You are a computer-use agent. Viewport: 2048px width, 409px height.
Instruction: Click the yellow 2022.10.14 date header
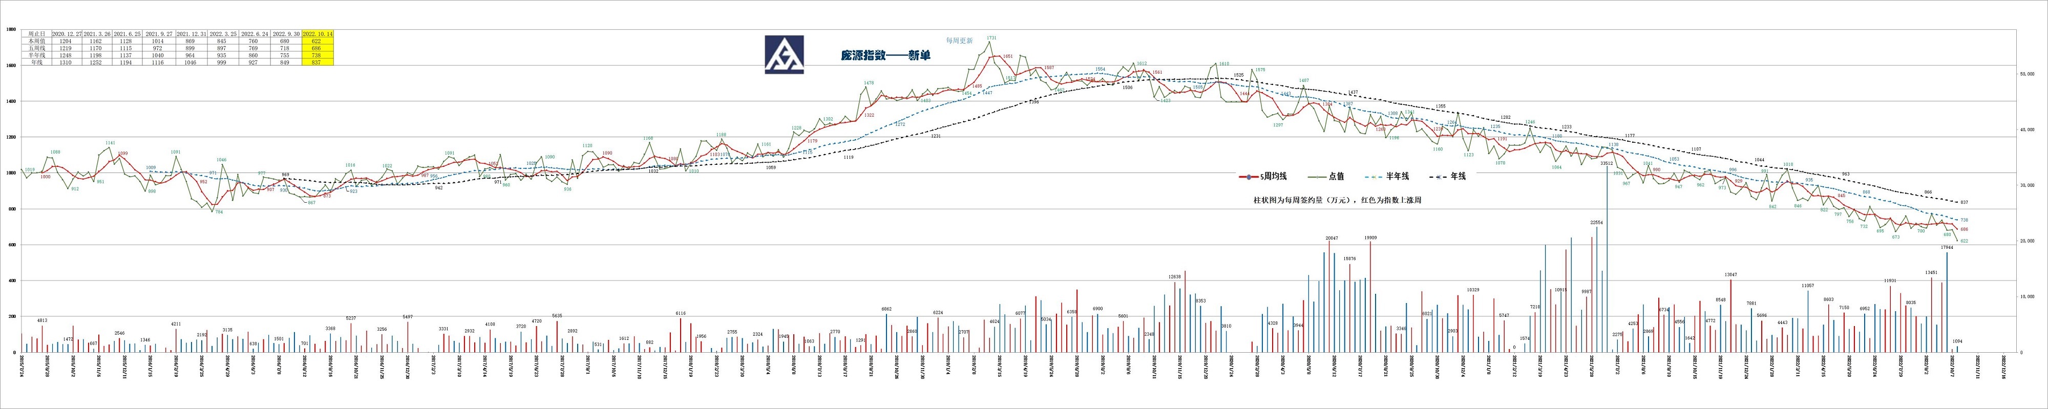318,33
